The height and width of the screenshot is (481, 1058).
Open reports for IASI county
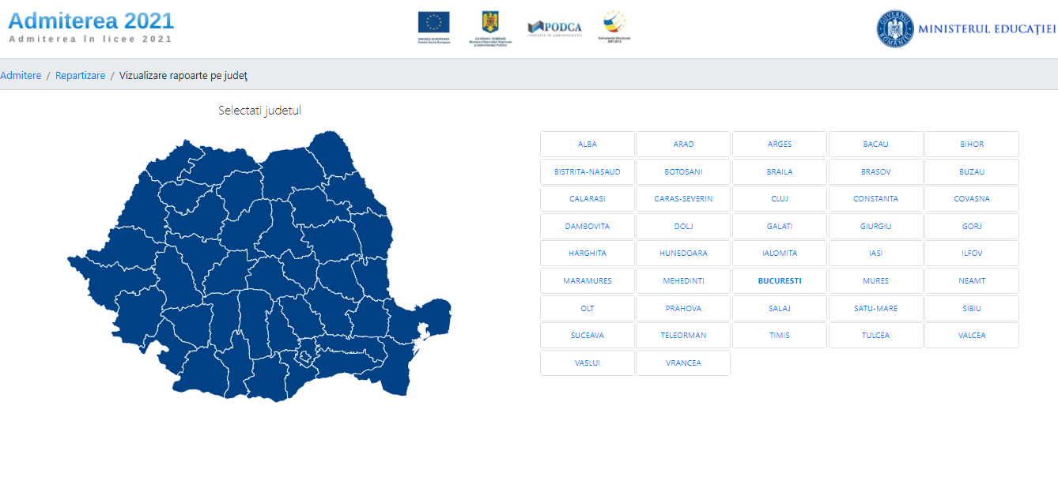875,254
